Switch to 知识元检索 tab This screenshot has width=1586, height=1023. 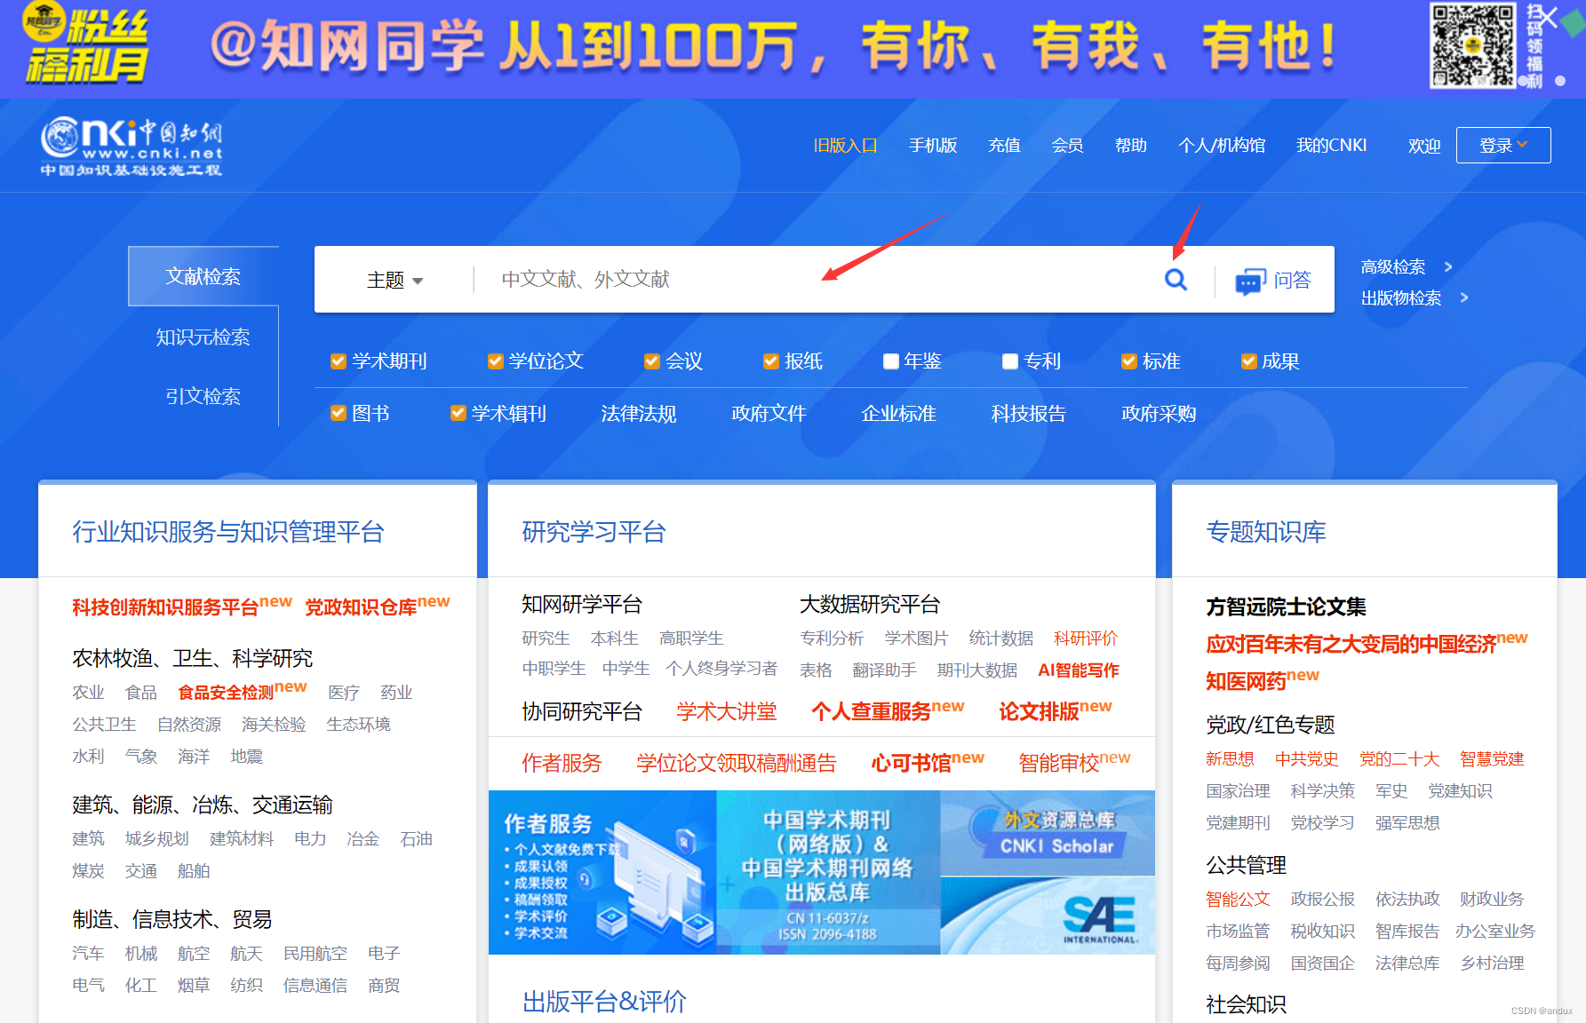(203, 337)
